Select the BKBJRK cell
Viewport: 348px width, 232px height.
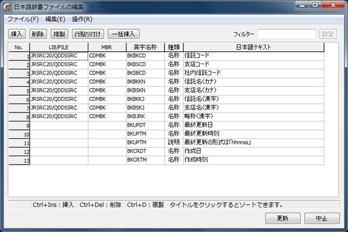click(x=146, y=117)
